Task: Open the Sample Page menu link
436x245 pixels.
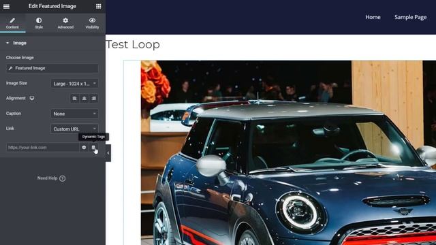Action: [410, 17]
